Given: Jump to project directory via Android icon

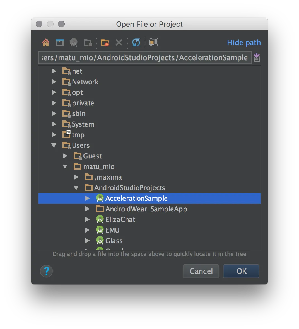Looking at the screenshot, I should pos(73,42).
